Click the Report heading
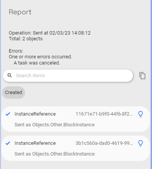152x169 pixels. [x=20, y=12]
